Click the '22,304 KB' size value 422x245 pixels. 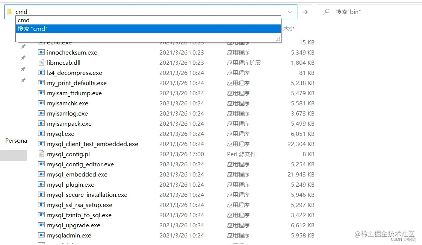pos(301,144)
